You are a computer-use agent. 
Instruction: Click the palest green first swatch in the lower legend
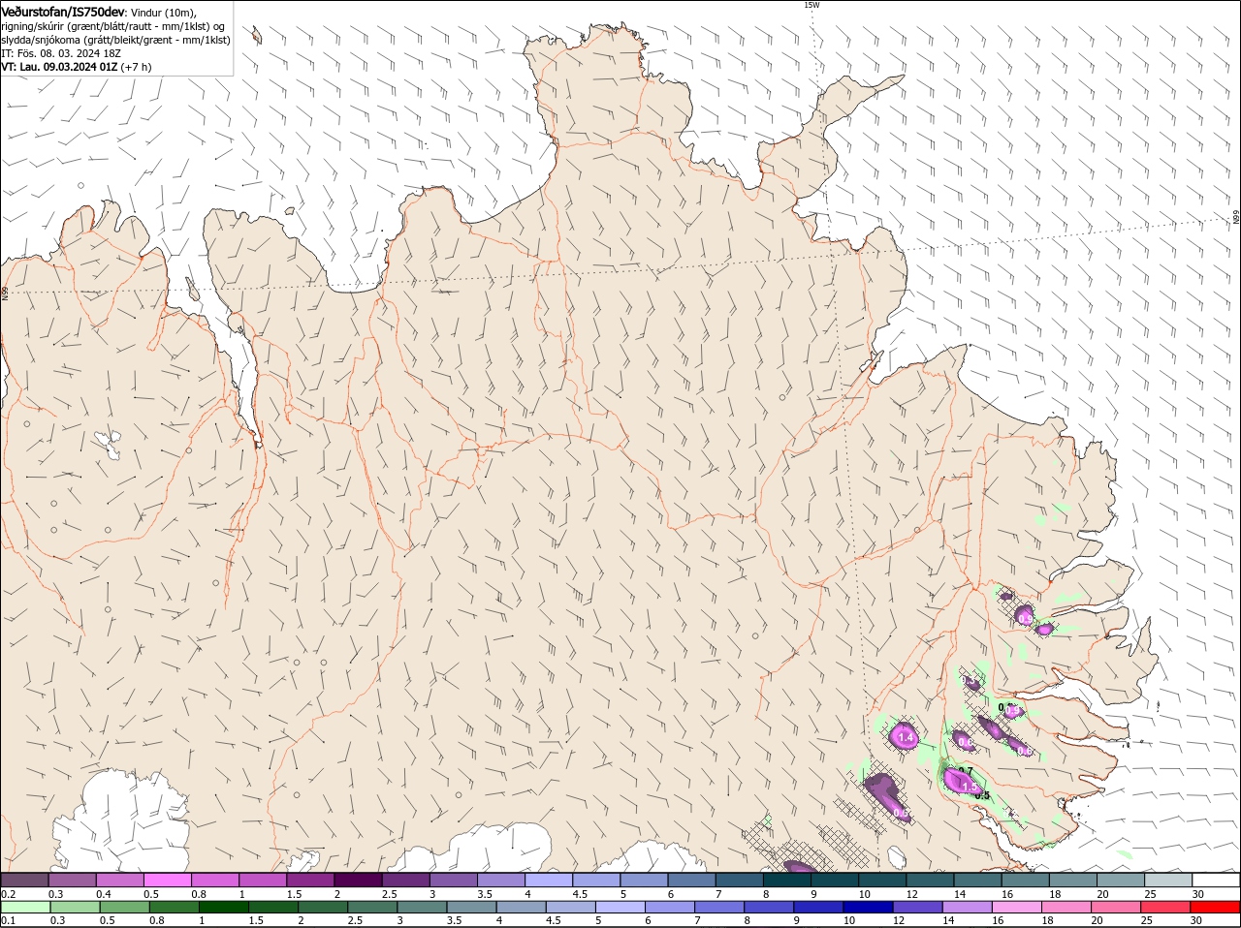25,908
